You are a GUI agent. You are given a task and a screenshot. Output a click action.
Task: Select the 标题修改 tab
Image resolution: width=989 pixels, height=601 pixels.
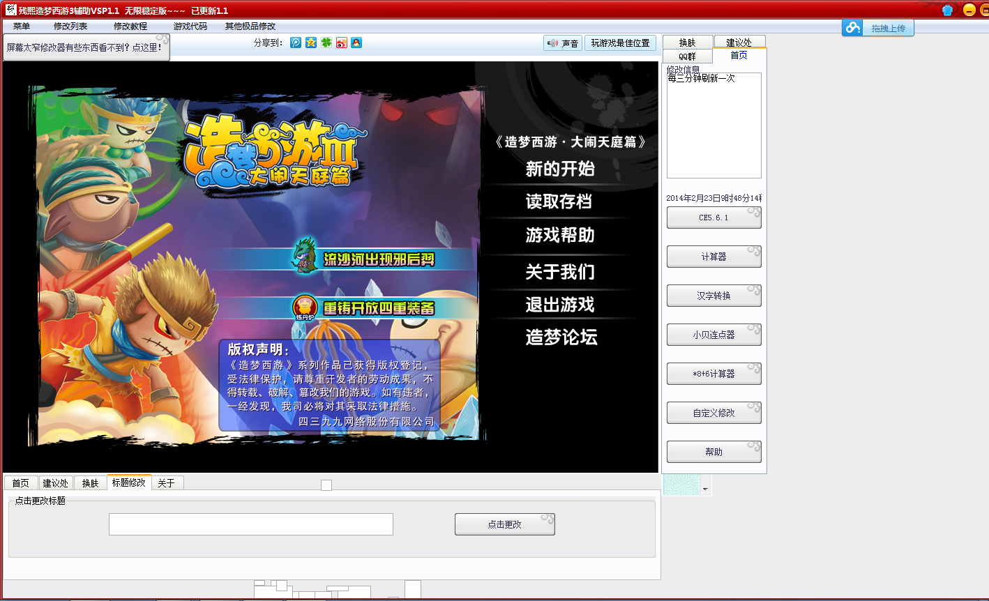pyautogui.click(x=129, y=482)
